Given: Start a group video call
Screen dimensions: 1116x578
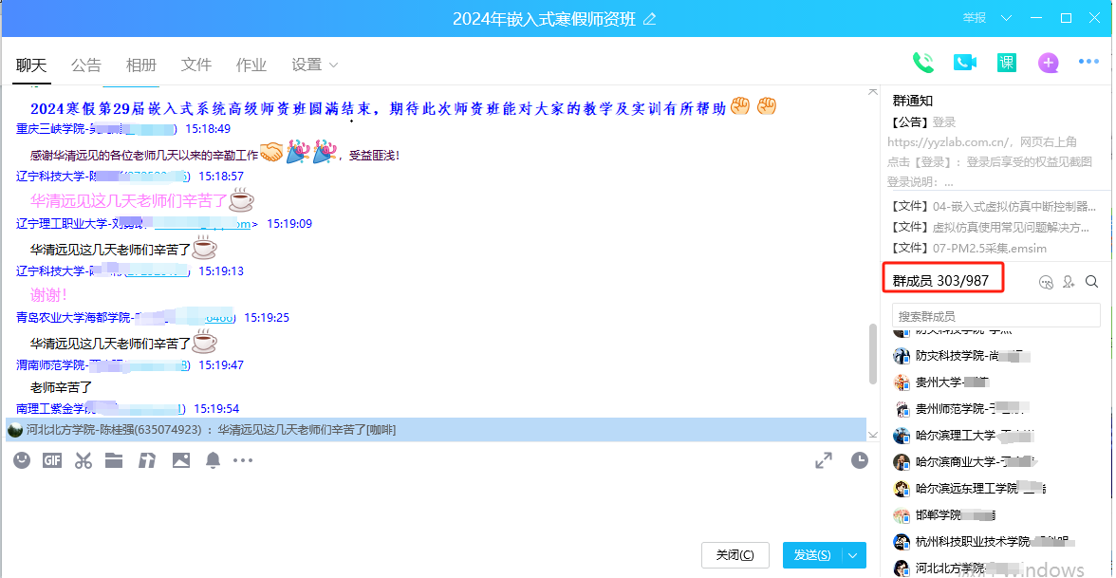Looking at the screenshot, I should pos(965,63).
